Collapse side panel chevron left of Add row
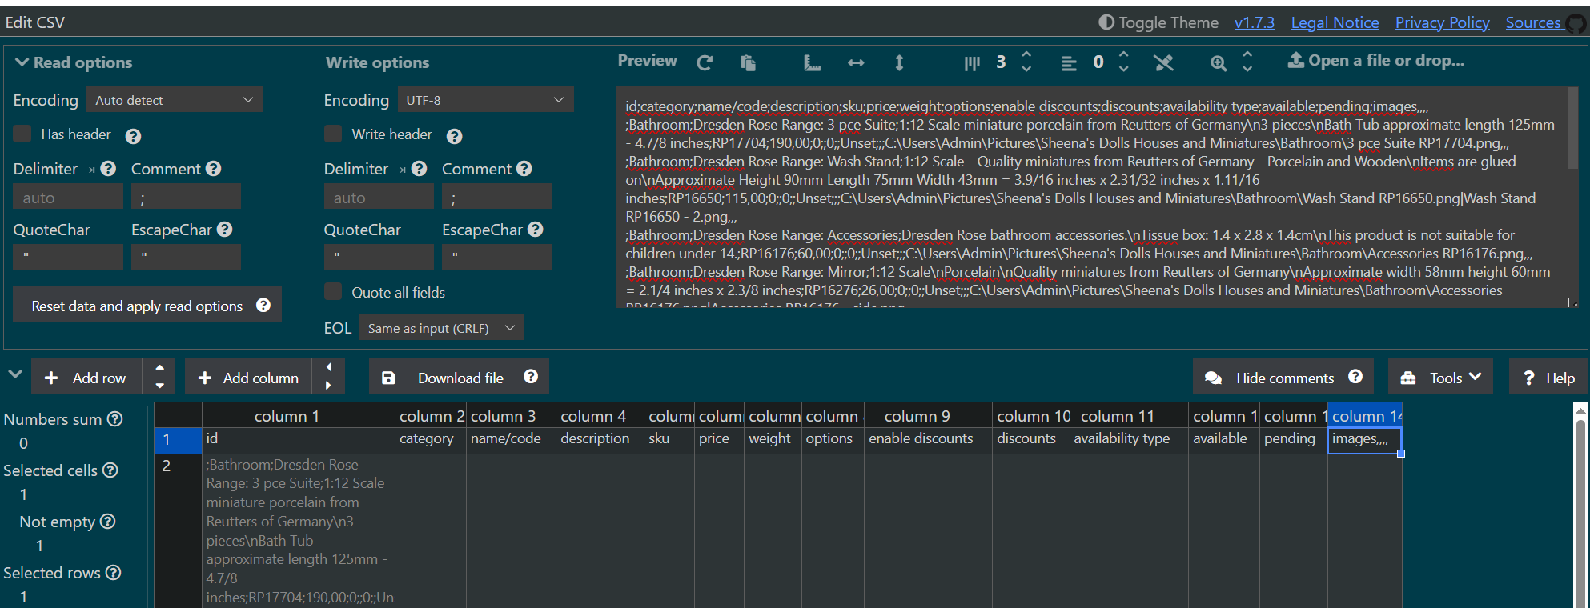This screenshot has width=1590, height=608. [14, 374]
